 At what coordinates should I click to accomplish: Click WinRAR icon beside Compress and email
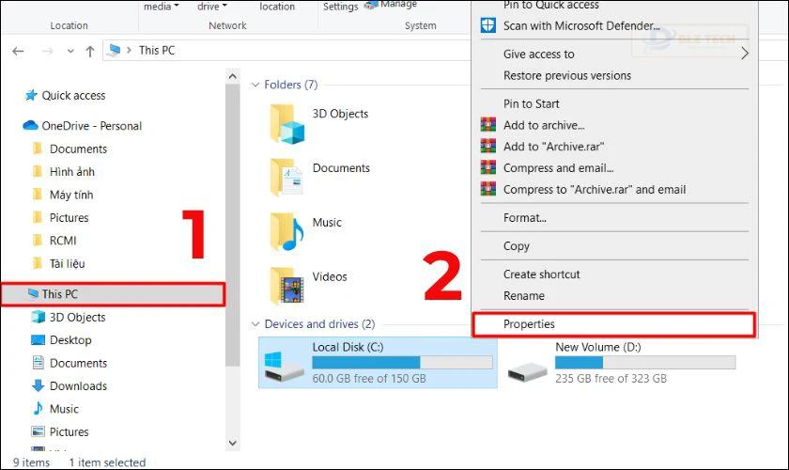[x=488, y=167]
